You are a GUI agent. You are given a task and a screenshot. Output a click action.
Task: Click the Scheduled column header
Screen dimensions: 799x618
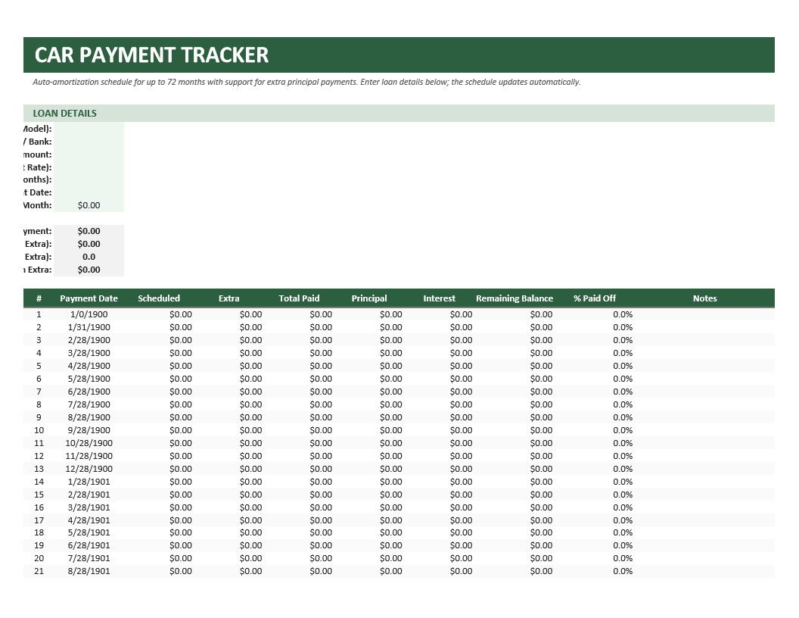tap(159, 298)
